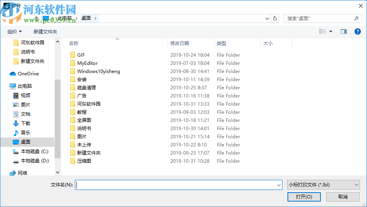
Task: Click the 图片 picture icon in sidebar
Action: pos(16,105)
